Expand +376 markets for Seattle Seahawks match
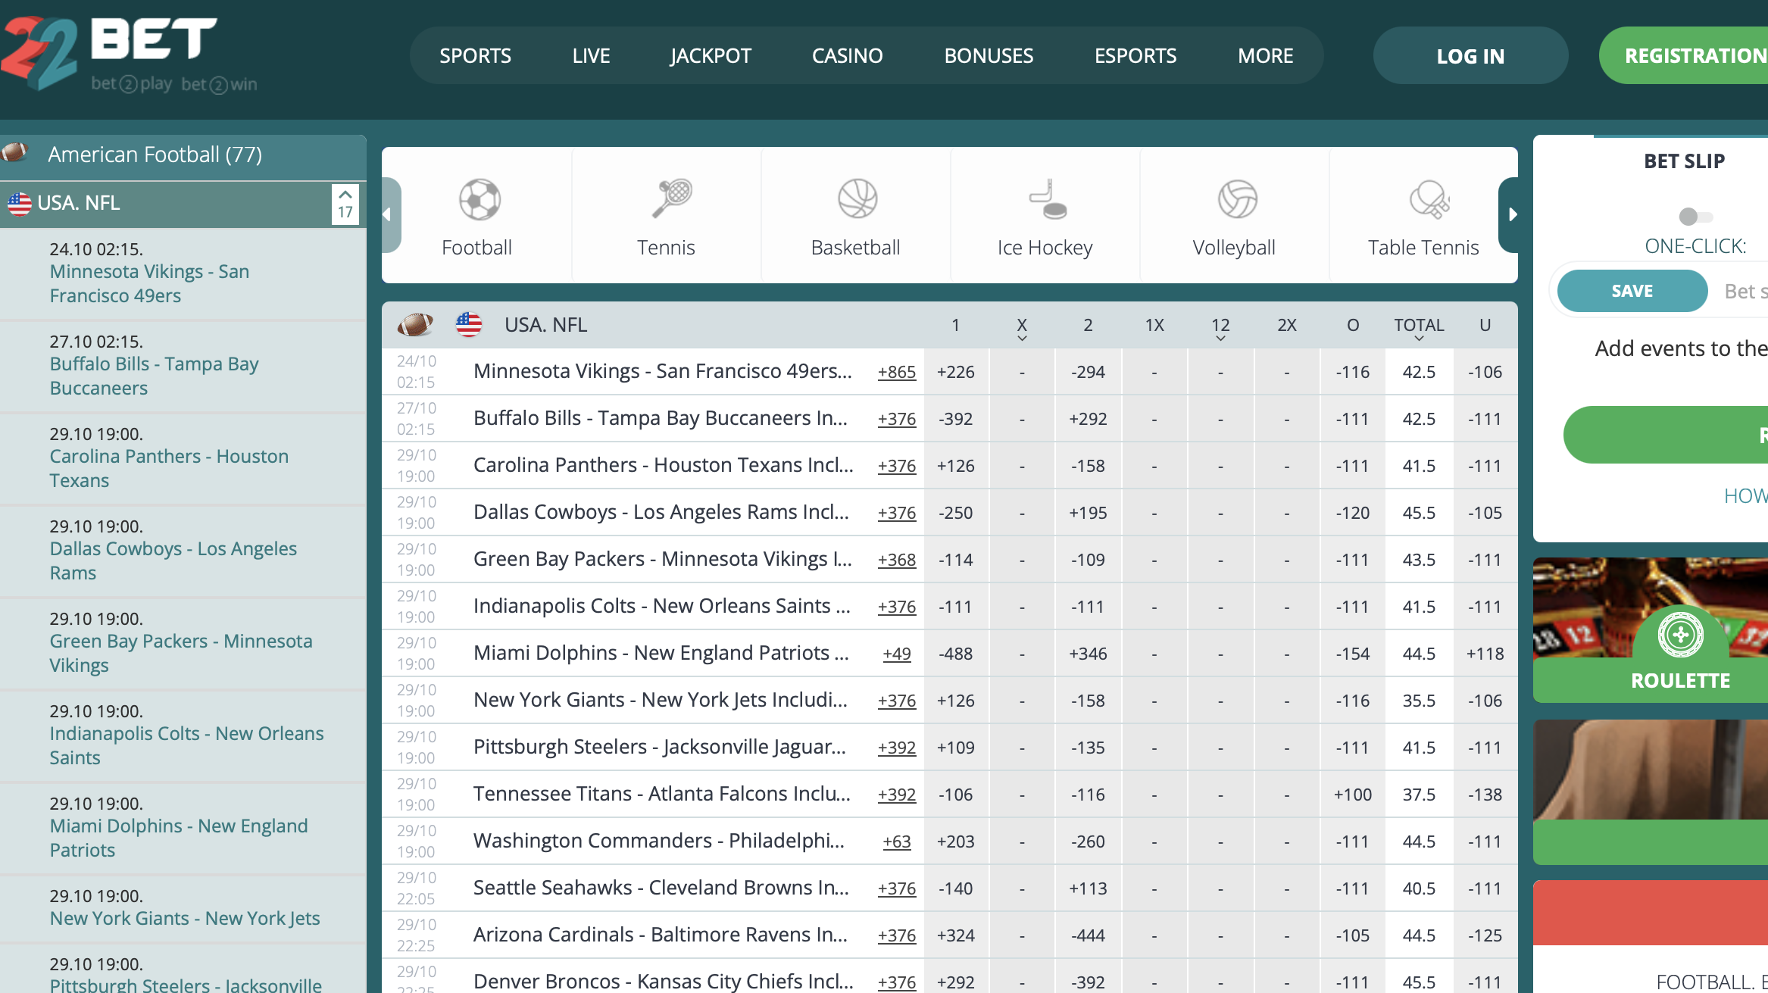Screen dimensions: 1768x993 (897, 888)
